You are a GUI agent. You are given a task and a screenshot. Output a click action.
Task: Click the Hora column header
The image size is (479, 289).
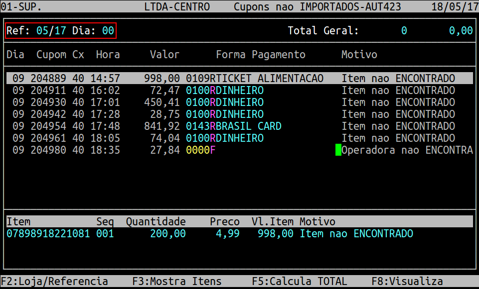108,55
